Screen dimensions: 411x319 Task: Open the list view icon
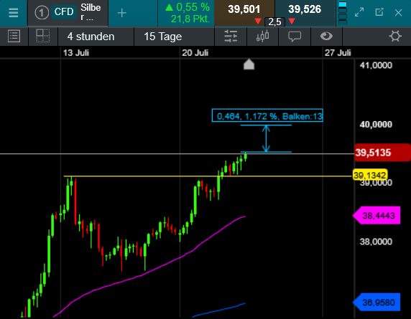click(x=14, y=37)
